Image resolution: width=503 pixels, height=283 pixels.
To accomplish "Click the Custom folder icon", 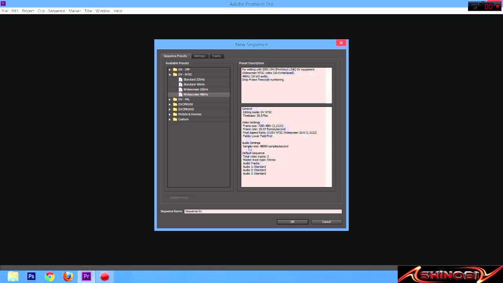I will (x=175, y=119).
